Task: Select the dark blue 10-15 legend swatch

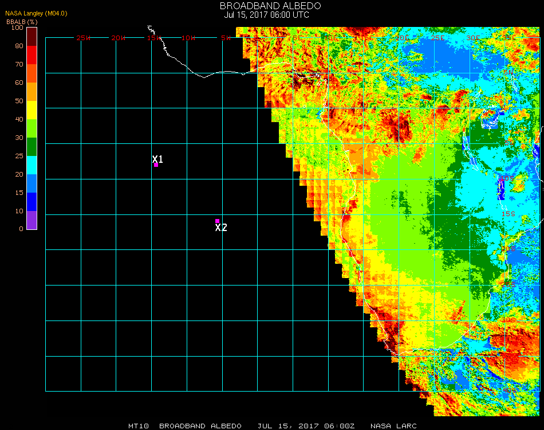Action: coord(31,202)
